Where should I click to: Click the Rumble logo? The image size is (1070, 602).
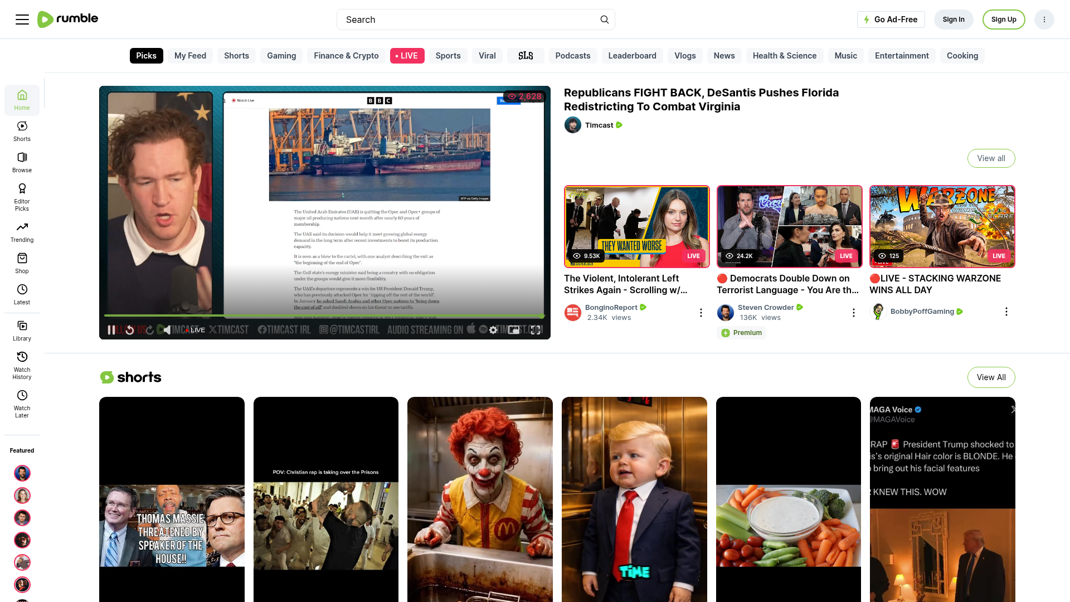(x=67, y=19)
